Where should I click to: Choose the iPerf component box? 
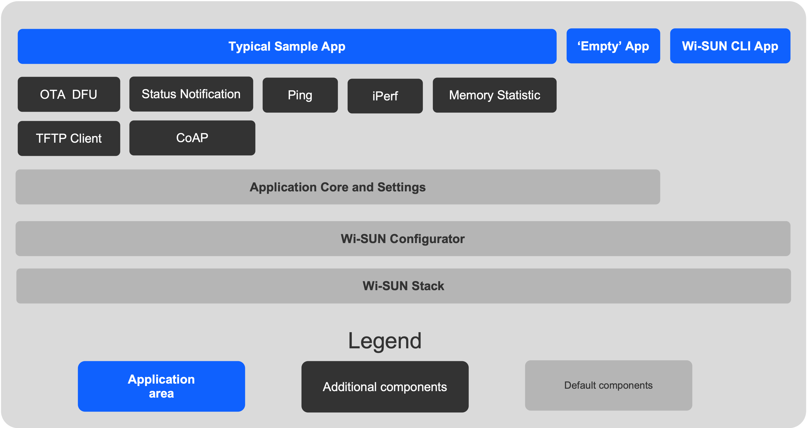[x=385, y=96]
